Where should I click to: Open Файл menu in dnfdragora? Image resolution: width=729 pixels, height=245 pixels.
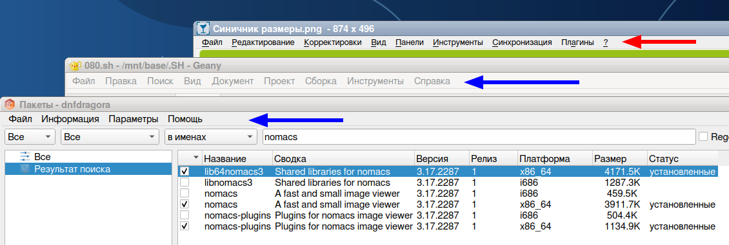click(20, 119)
